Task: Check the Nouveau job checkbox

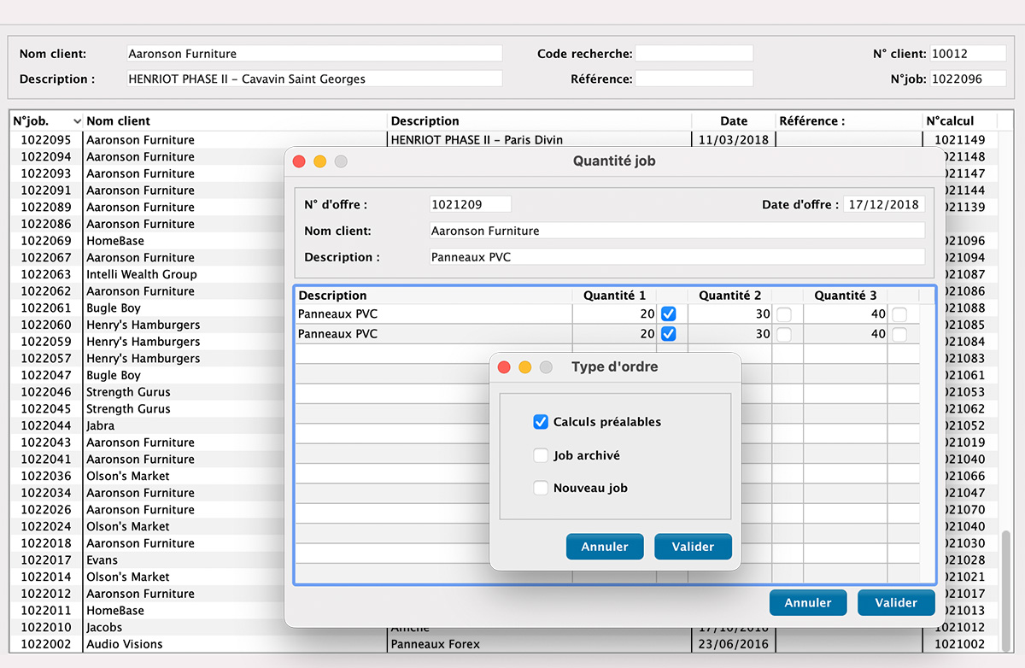Action: [541, 488]
